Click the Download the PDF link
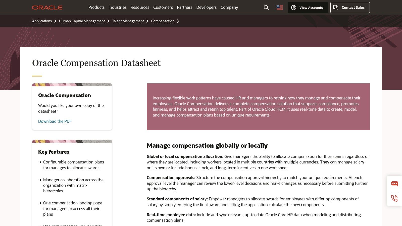Screen dimensions: 402x226 pos(55,121)
